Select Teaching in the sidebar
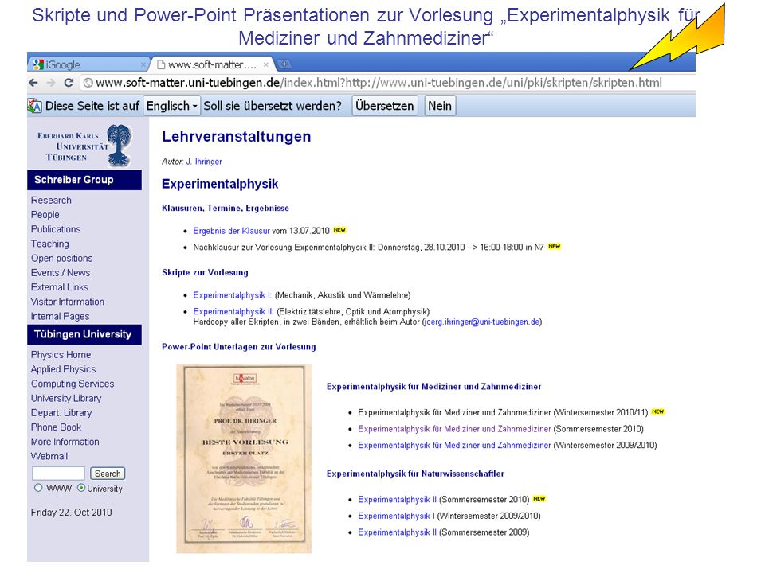 tap(49, 244)
